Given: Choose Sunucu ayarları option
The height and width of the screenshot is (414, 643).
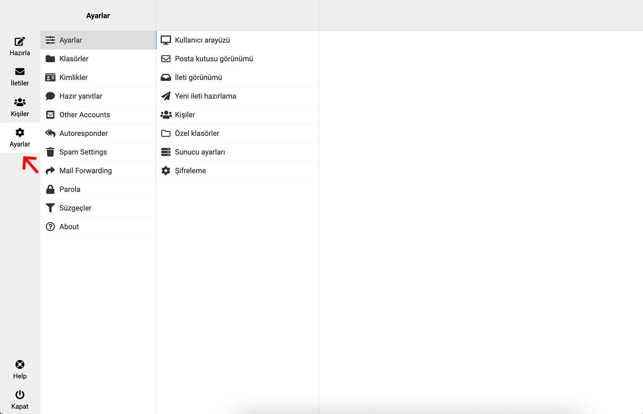Looking at the screenshot, I should [200, 152].
